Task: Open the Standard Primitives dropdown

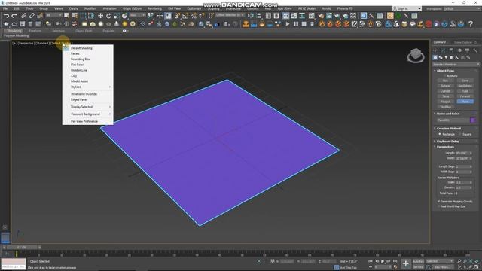Action: 456,65
